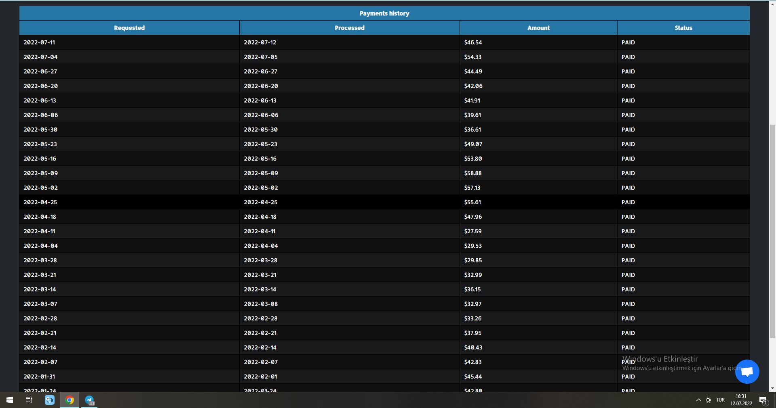Open the Windows Start menu
The height and width of the screenshot is (408, 776).
(10, 400)
